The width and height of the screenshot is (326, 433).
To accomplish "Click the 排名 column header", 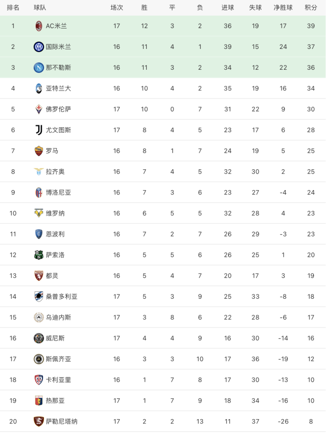I will [13, 7].
